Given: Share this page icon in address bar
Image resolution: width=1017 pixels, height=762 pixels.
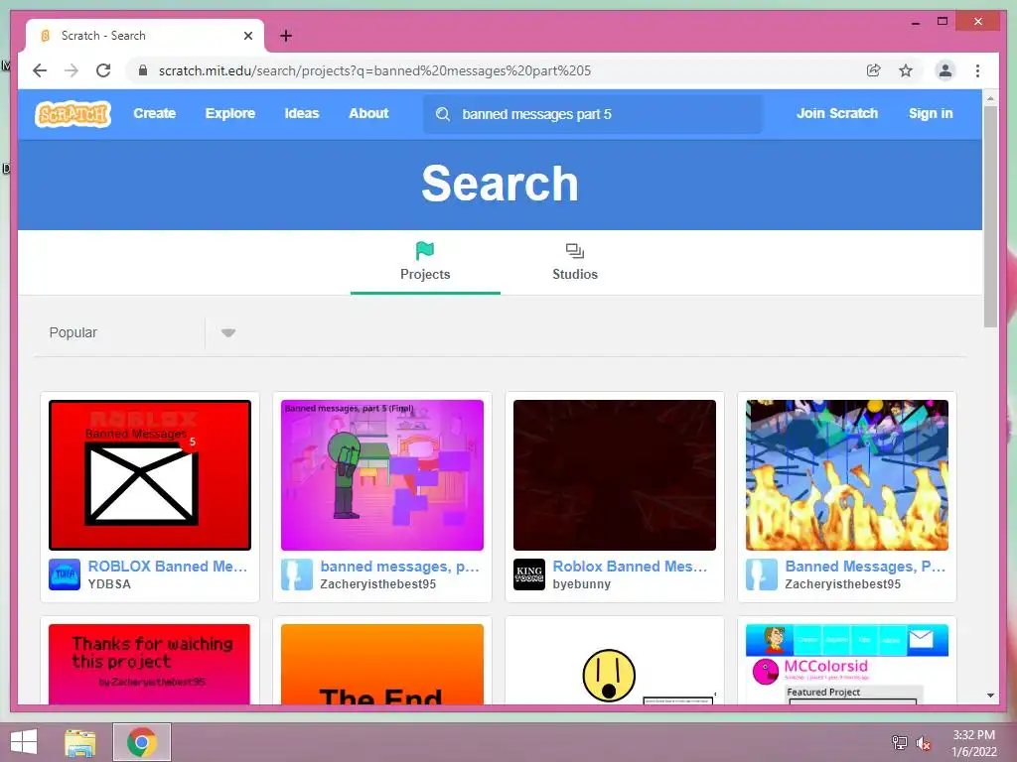Looking at the screenshot, I should 874,70.
